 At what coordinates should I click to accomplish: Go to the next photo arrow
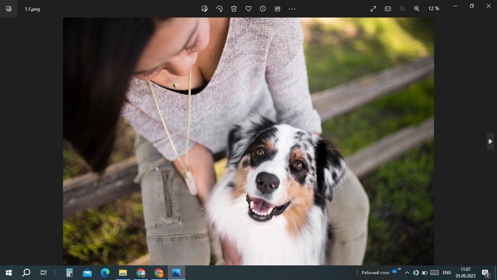[x=490, y=142]
